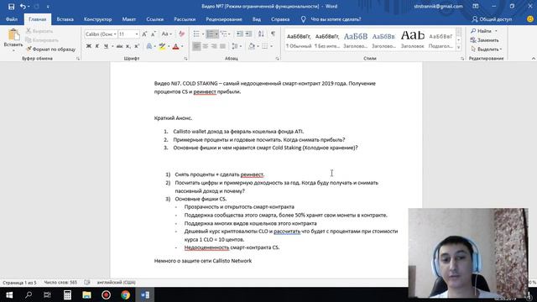Apply the large Заголовок title style

(x=412, y=39)
